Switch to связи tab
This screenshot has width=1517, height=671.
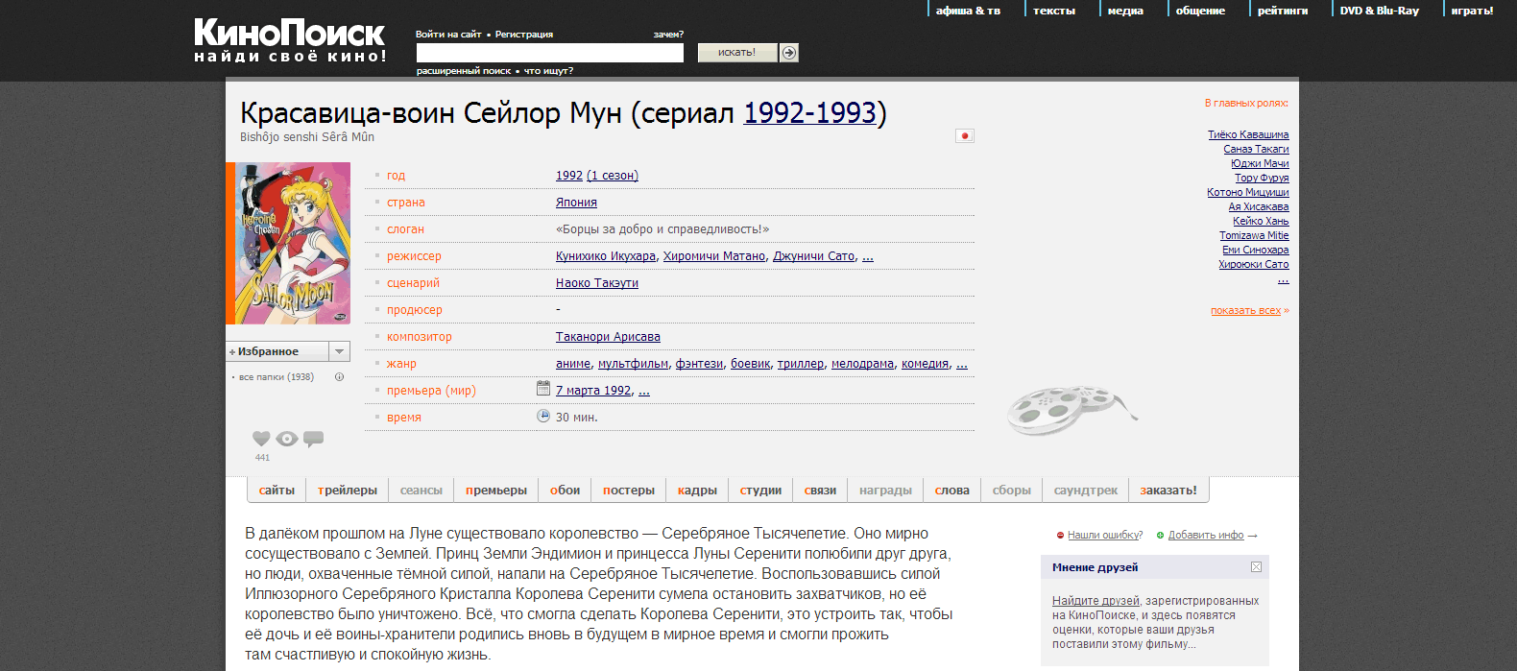point(820,491)
